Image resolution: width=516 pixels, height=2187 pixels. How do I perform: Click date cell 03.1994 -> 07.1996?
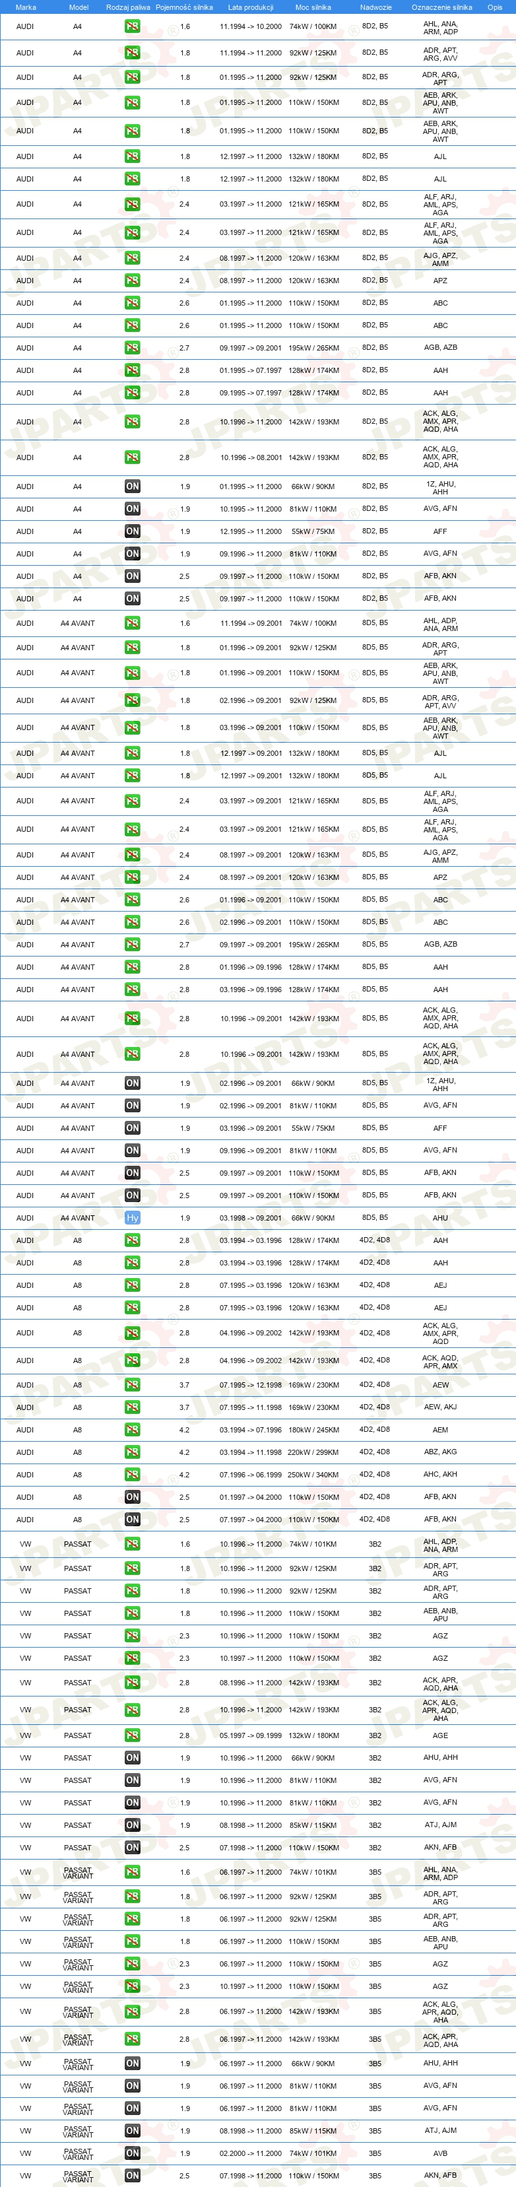point(250,1430)
